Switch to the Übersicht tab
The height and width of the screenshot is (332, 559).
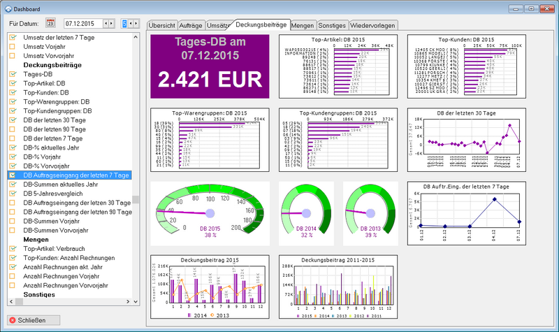point(161,24)
